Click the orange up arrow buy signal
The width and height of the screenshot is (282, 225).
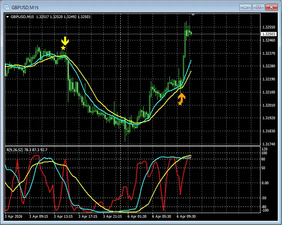182,98
